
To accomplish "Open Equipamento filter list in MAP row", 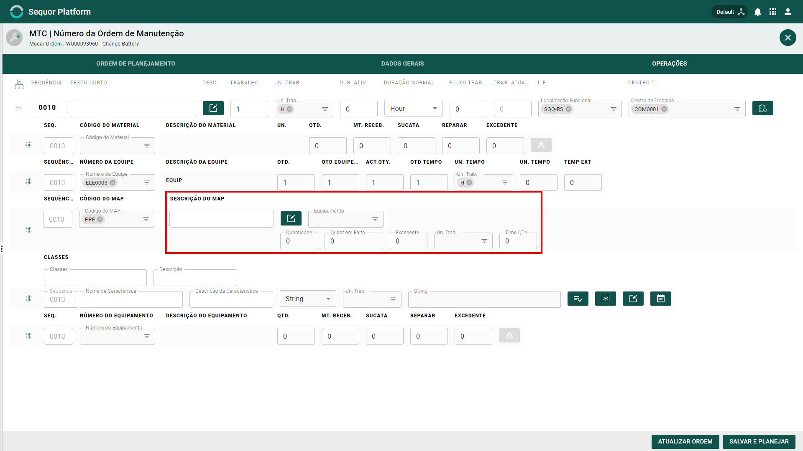I will [375, 219].
